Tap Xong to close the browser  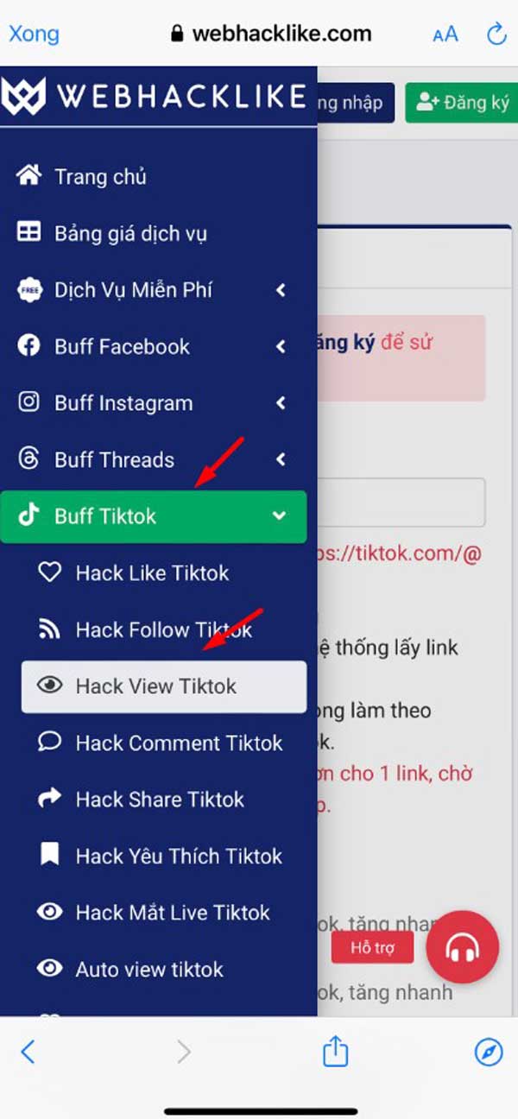coord(34,35)
